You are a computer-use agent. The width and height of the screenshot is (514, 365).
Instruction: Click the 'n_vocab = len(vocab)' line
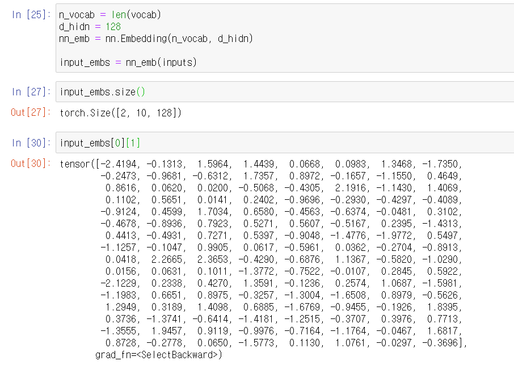(x=110, y=15)
